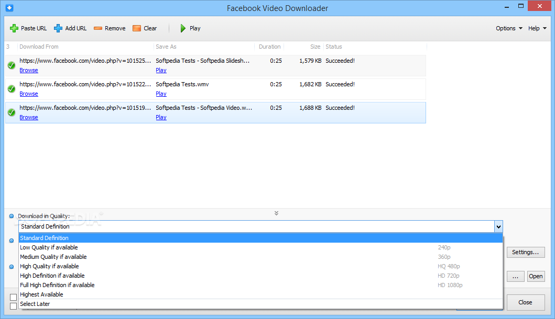Click the Status column header
555x319 pixels.
tap(334, 47)
